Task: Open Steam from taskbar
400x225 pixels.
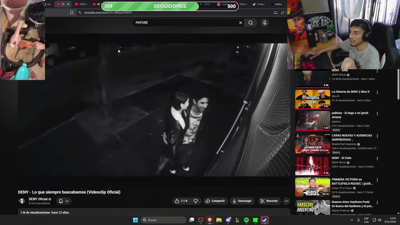Action: (x=265, y=220)
